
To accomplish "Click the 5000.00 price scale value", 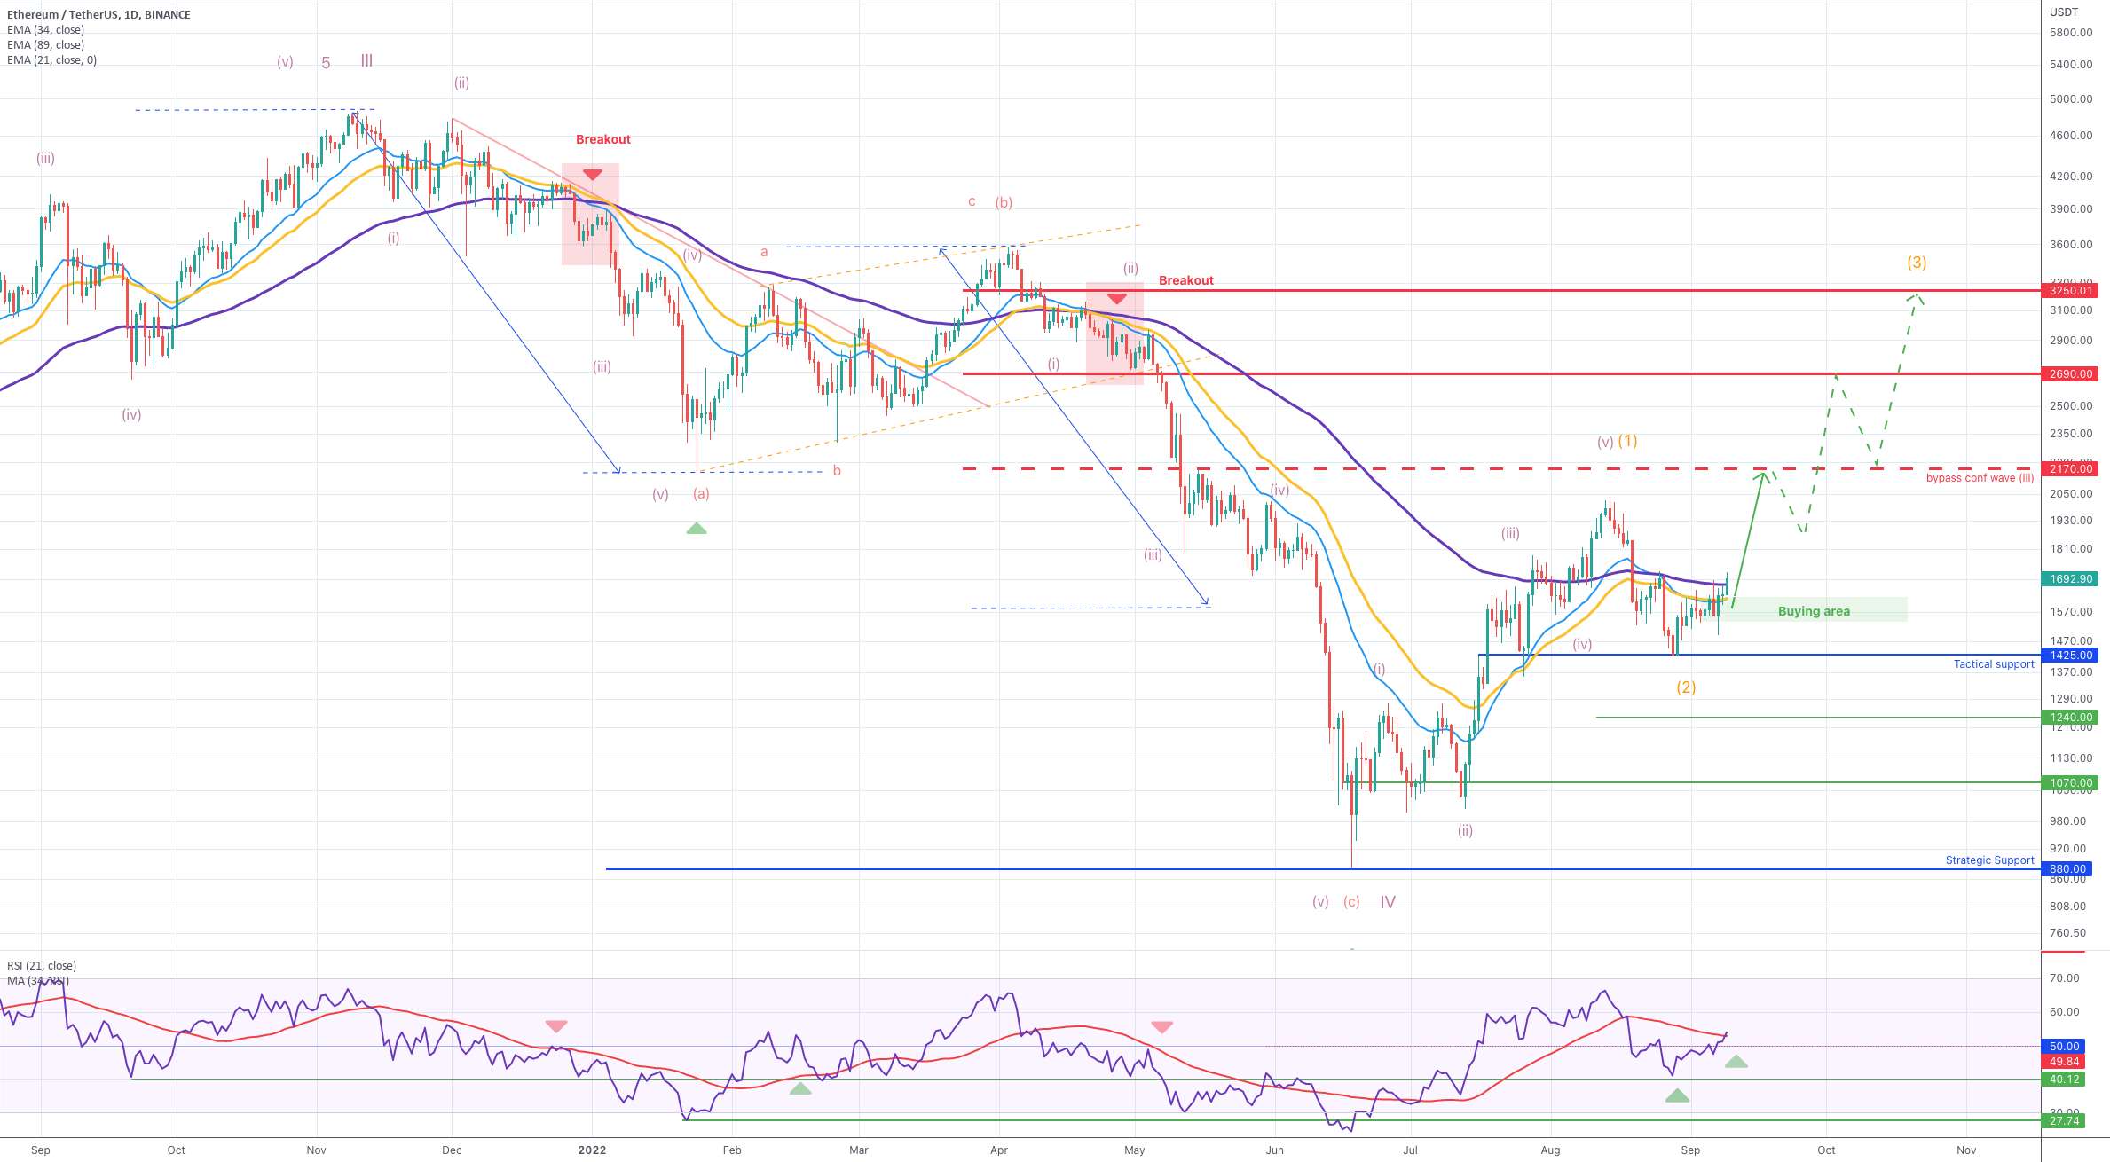I will pos(2071,99).
